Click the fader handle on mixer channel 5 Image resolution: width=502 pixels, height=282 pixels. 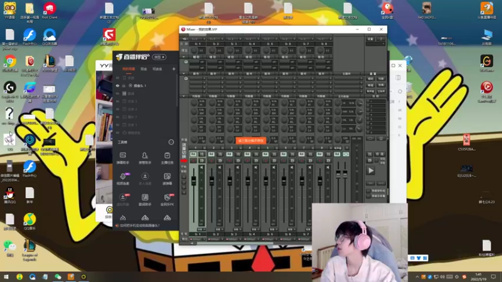coord(265,180)
